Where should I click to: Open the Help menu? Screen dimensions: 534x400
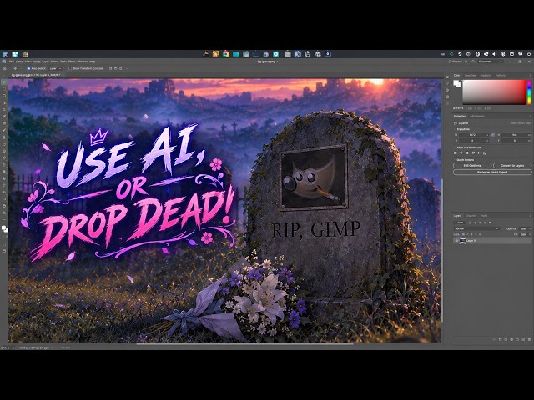93,62
